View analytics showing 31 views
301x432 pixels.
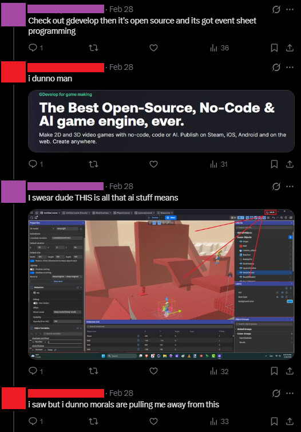[219, 164]
